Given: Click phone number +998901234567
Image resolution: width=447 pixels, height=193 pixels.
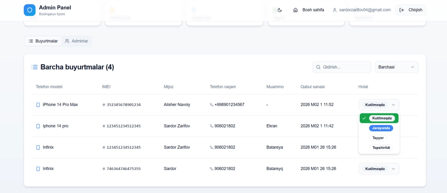Looking at the screenshot, I should [229, 105].
